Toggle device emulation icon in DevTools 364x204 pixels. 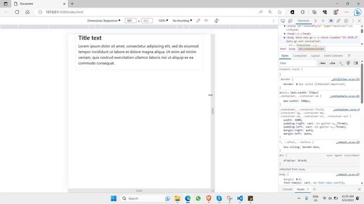(290, 21)
